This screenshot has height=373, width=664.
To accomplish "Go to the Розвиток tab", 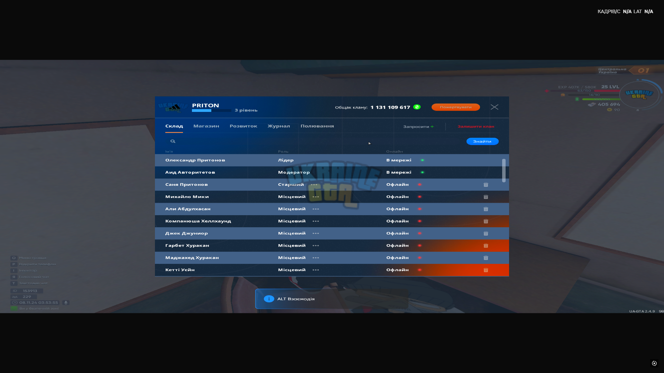I will [243, 126].
